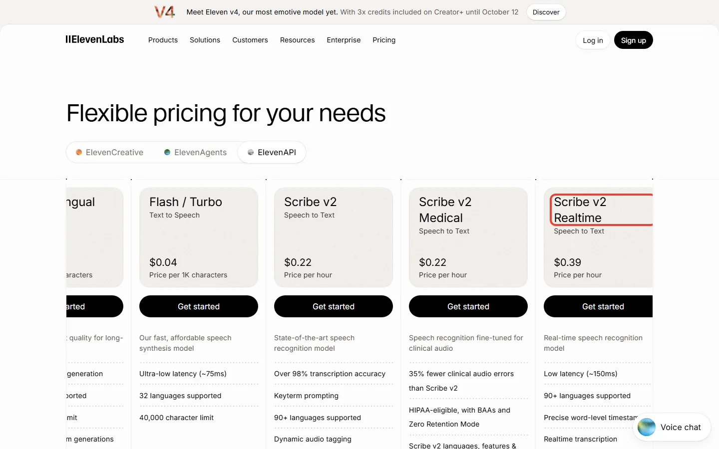Switch to the ElevenCreative pricing tab
Viewport: 719px width, 449px height.
109,152
